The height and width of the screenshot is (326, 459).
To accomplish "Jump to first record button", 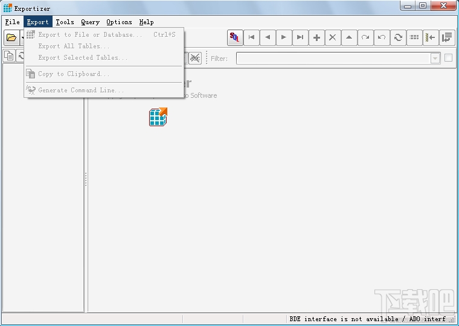I will 251,37.
